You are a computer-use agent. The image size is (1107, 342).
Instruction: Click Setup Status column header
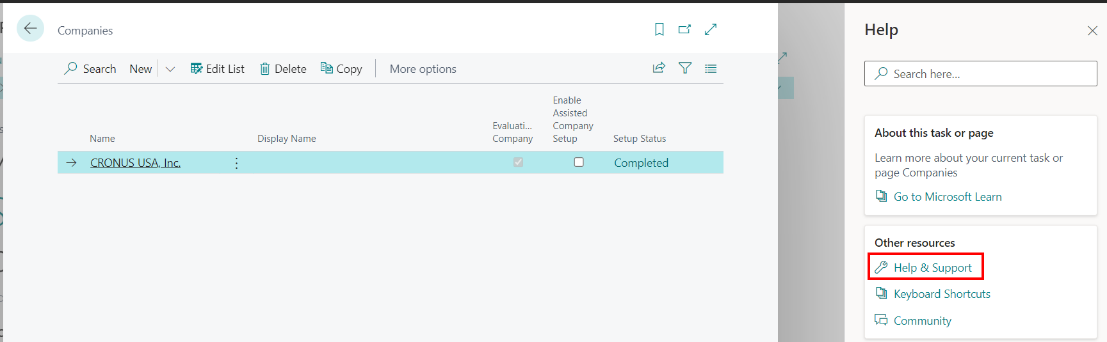[640, 139]
